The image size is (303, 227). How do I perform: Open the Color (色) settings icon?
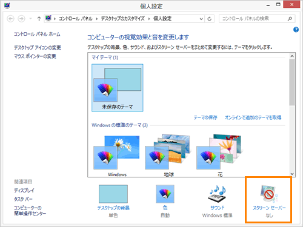pos(165,194)
